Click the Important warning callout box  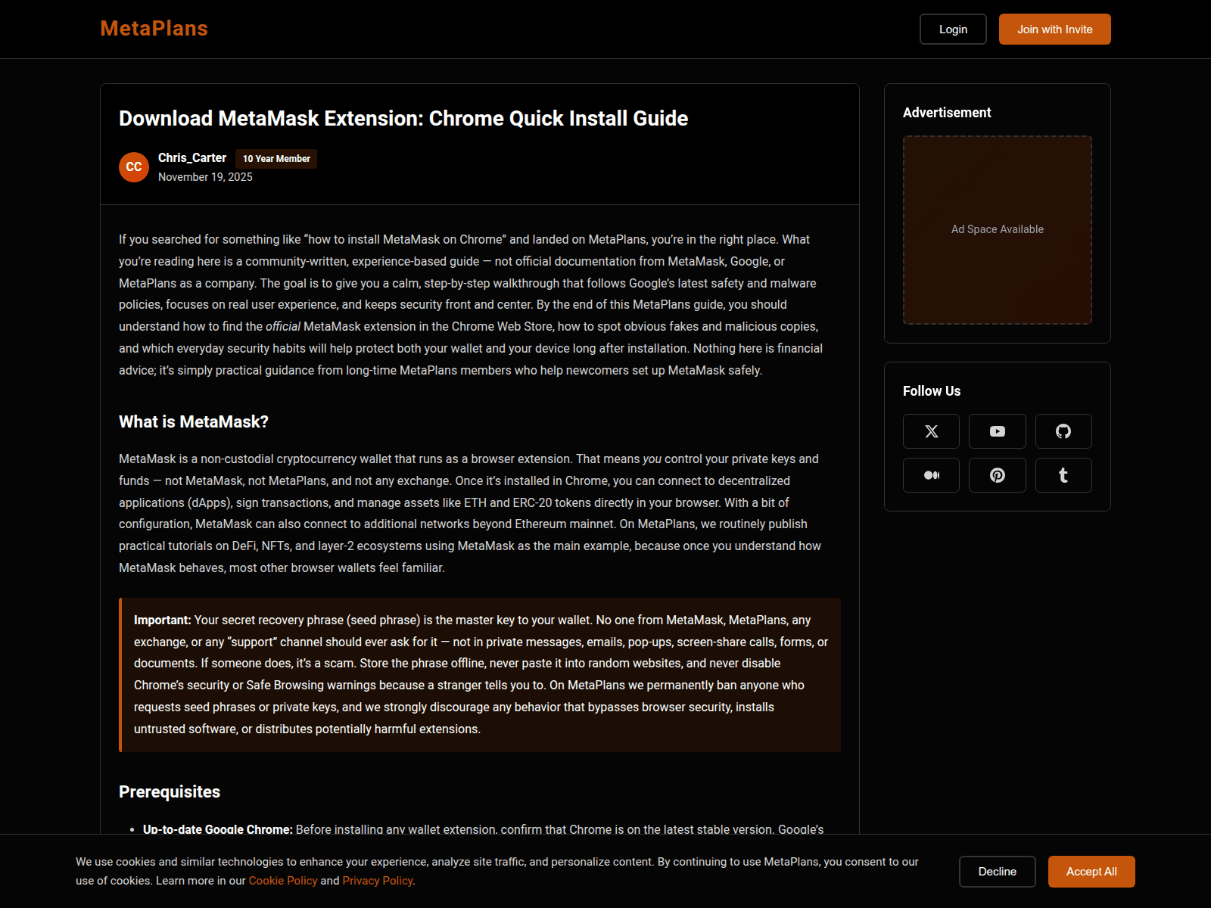[x=479, y=673]
